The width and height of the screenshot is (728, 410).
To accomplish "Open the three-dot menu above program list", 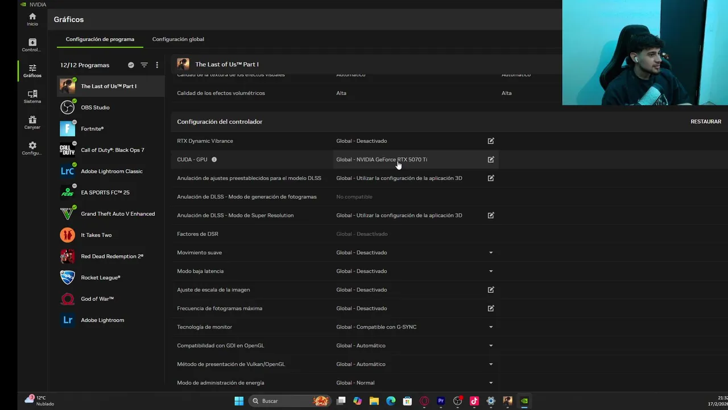I will pos(157,65).
